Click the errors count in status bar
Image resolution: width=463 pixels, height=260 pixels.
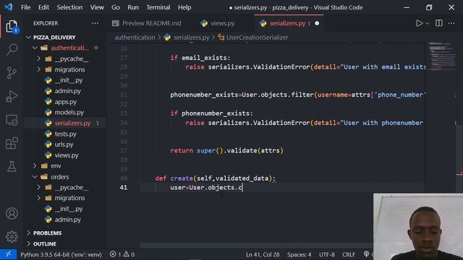coord(116,254)
